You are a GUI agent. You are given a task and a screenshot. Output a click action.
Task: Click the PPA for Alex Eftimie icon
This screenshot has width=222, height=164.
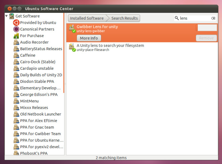[16, 121]
